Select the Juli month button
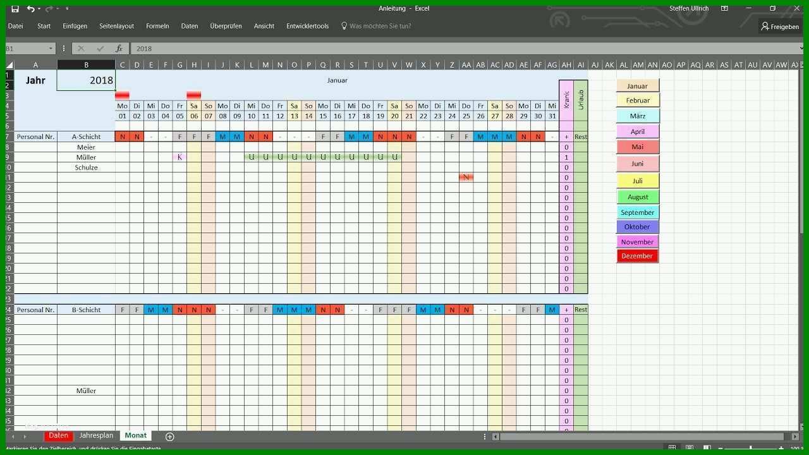This screenshot has width=809, height=455. (x=637, y=181)
